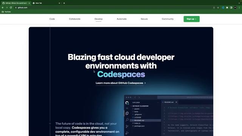Click the Codespaces heading text

(x=121, y=74)
